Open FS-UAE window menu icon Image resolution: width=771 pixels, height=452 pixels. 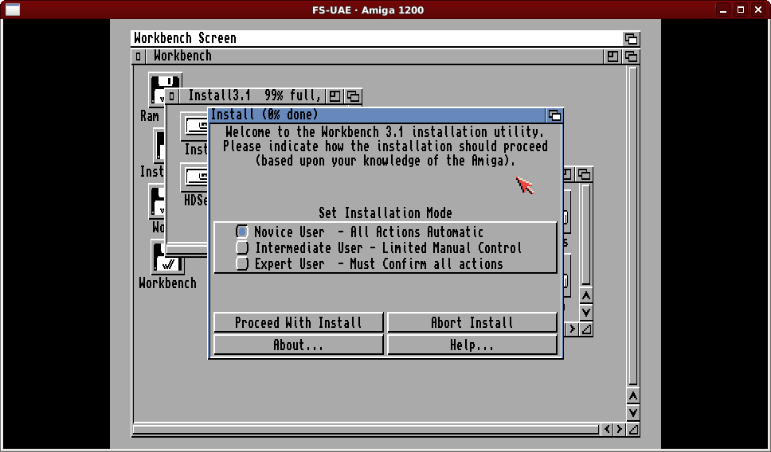(12, 10)
